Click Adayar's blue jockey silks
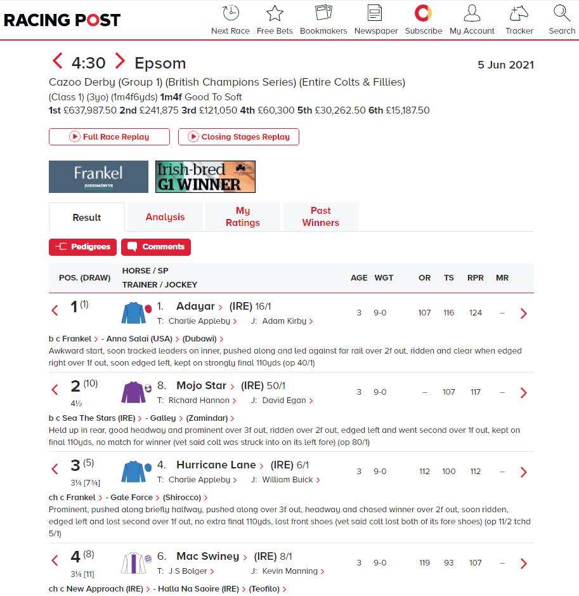Image resolution: width=579 pixels, height=596 pixels. pos(134,313)
